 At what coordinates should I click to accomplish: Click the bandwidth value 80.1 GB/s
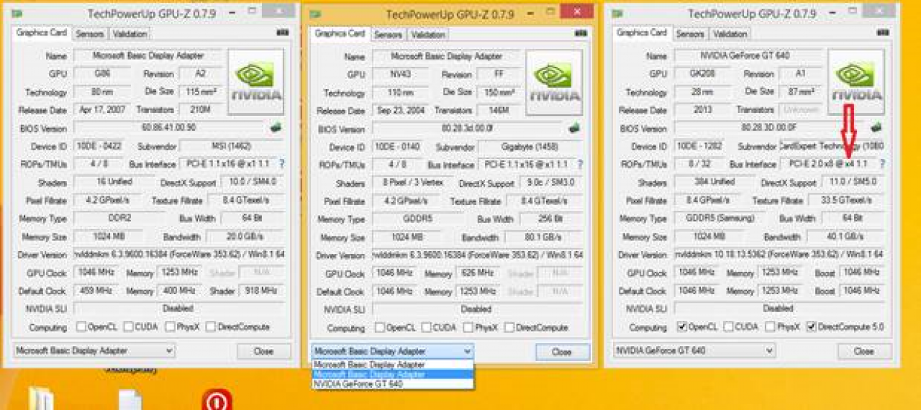[543, 237]
